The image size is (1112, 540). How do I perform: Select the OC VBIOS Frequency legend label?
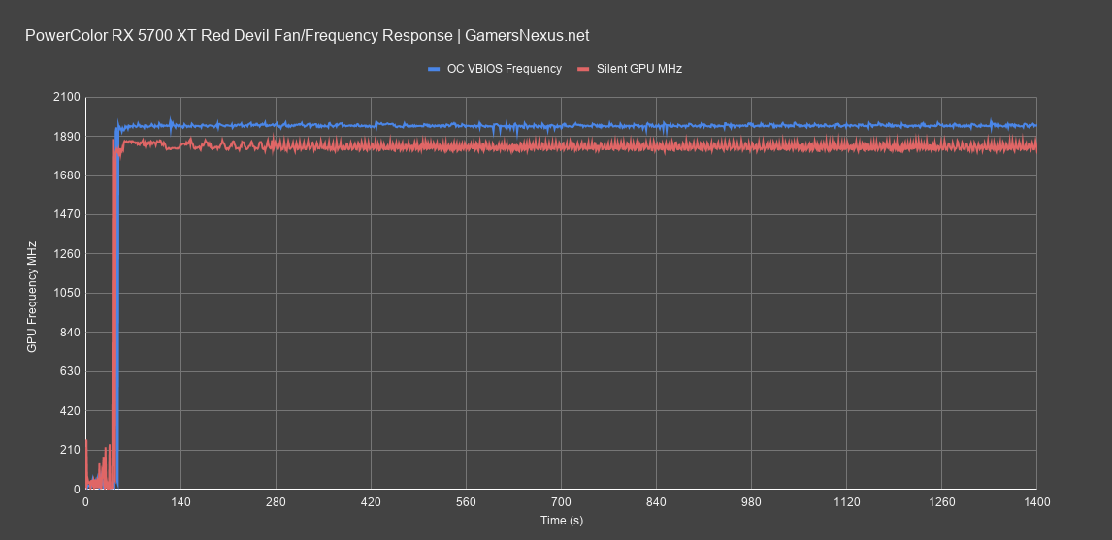point(504,69)
